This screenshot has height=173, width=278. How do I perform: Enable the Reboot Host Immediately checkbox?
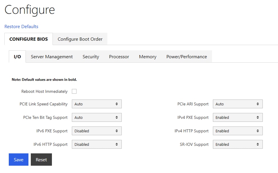pyautogui.click(x=74, y=91)
